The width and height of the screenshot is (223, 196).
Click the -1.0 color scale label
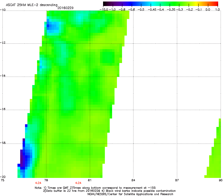point(112,10)
